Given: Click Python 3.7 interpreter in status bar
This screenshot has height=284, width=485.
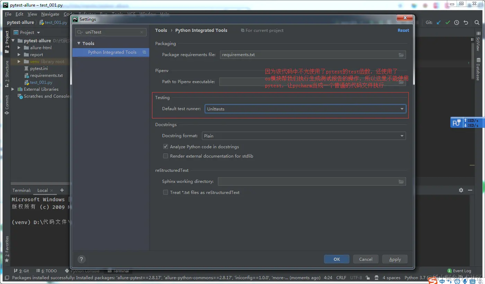Looking at the screenshot, I should click(415, 278).
